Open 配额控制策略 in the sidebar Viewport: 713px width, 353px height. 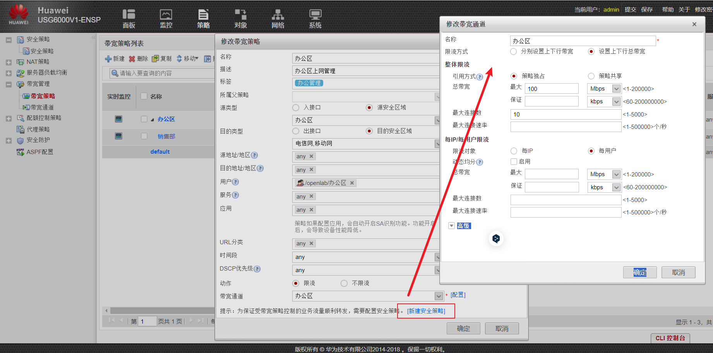tap(44, 118)
